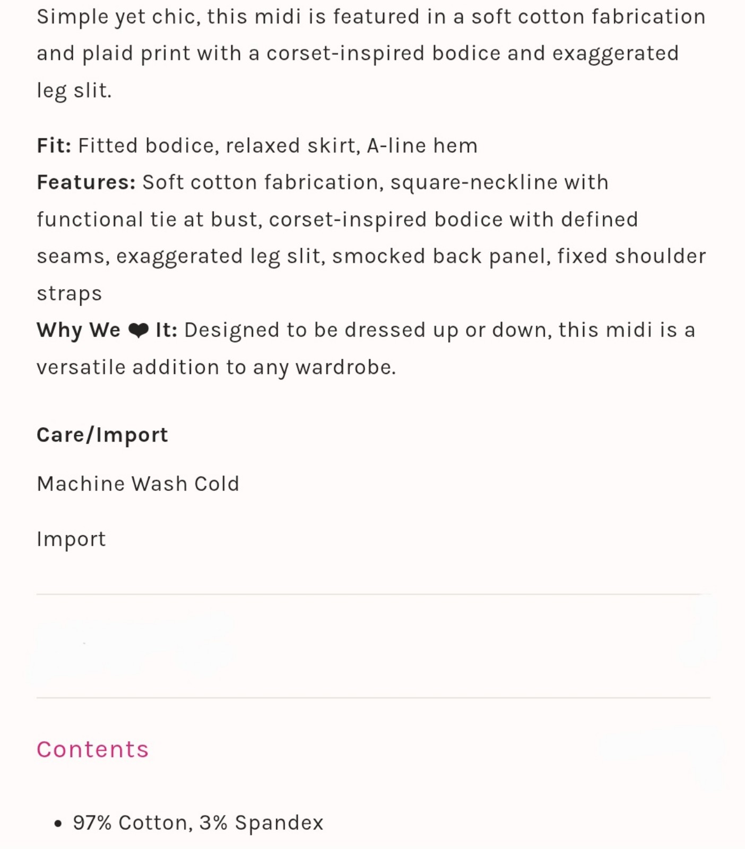The width and height of the screenshot is (745, 849).
Task: Click the word 'straps' in Features
Action: [70, 294]
